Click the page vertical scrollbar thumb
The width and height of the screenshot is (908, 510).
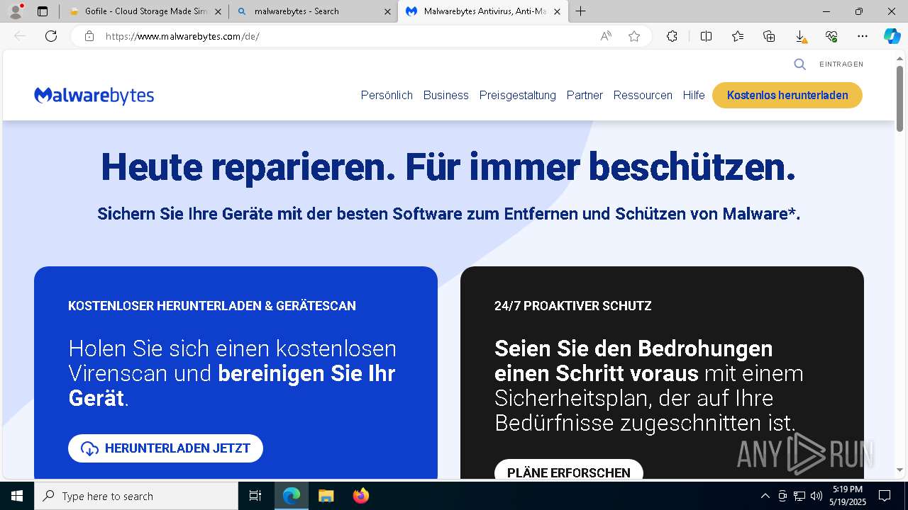pyautogui.click(x=899, y=98)
